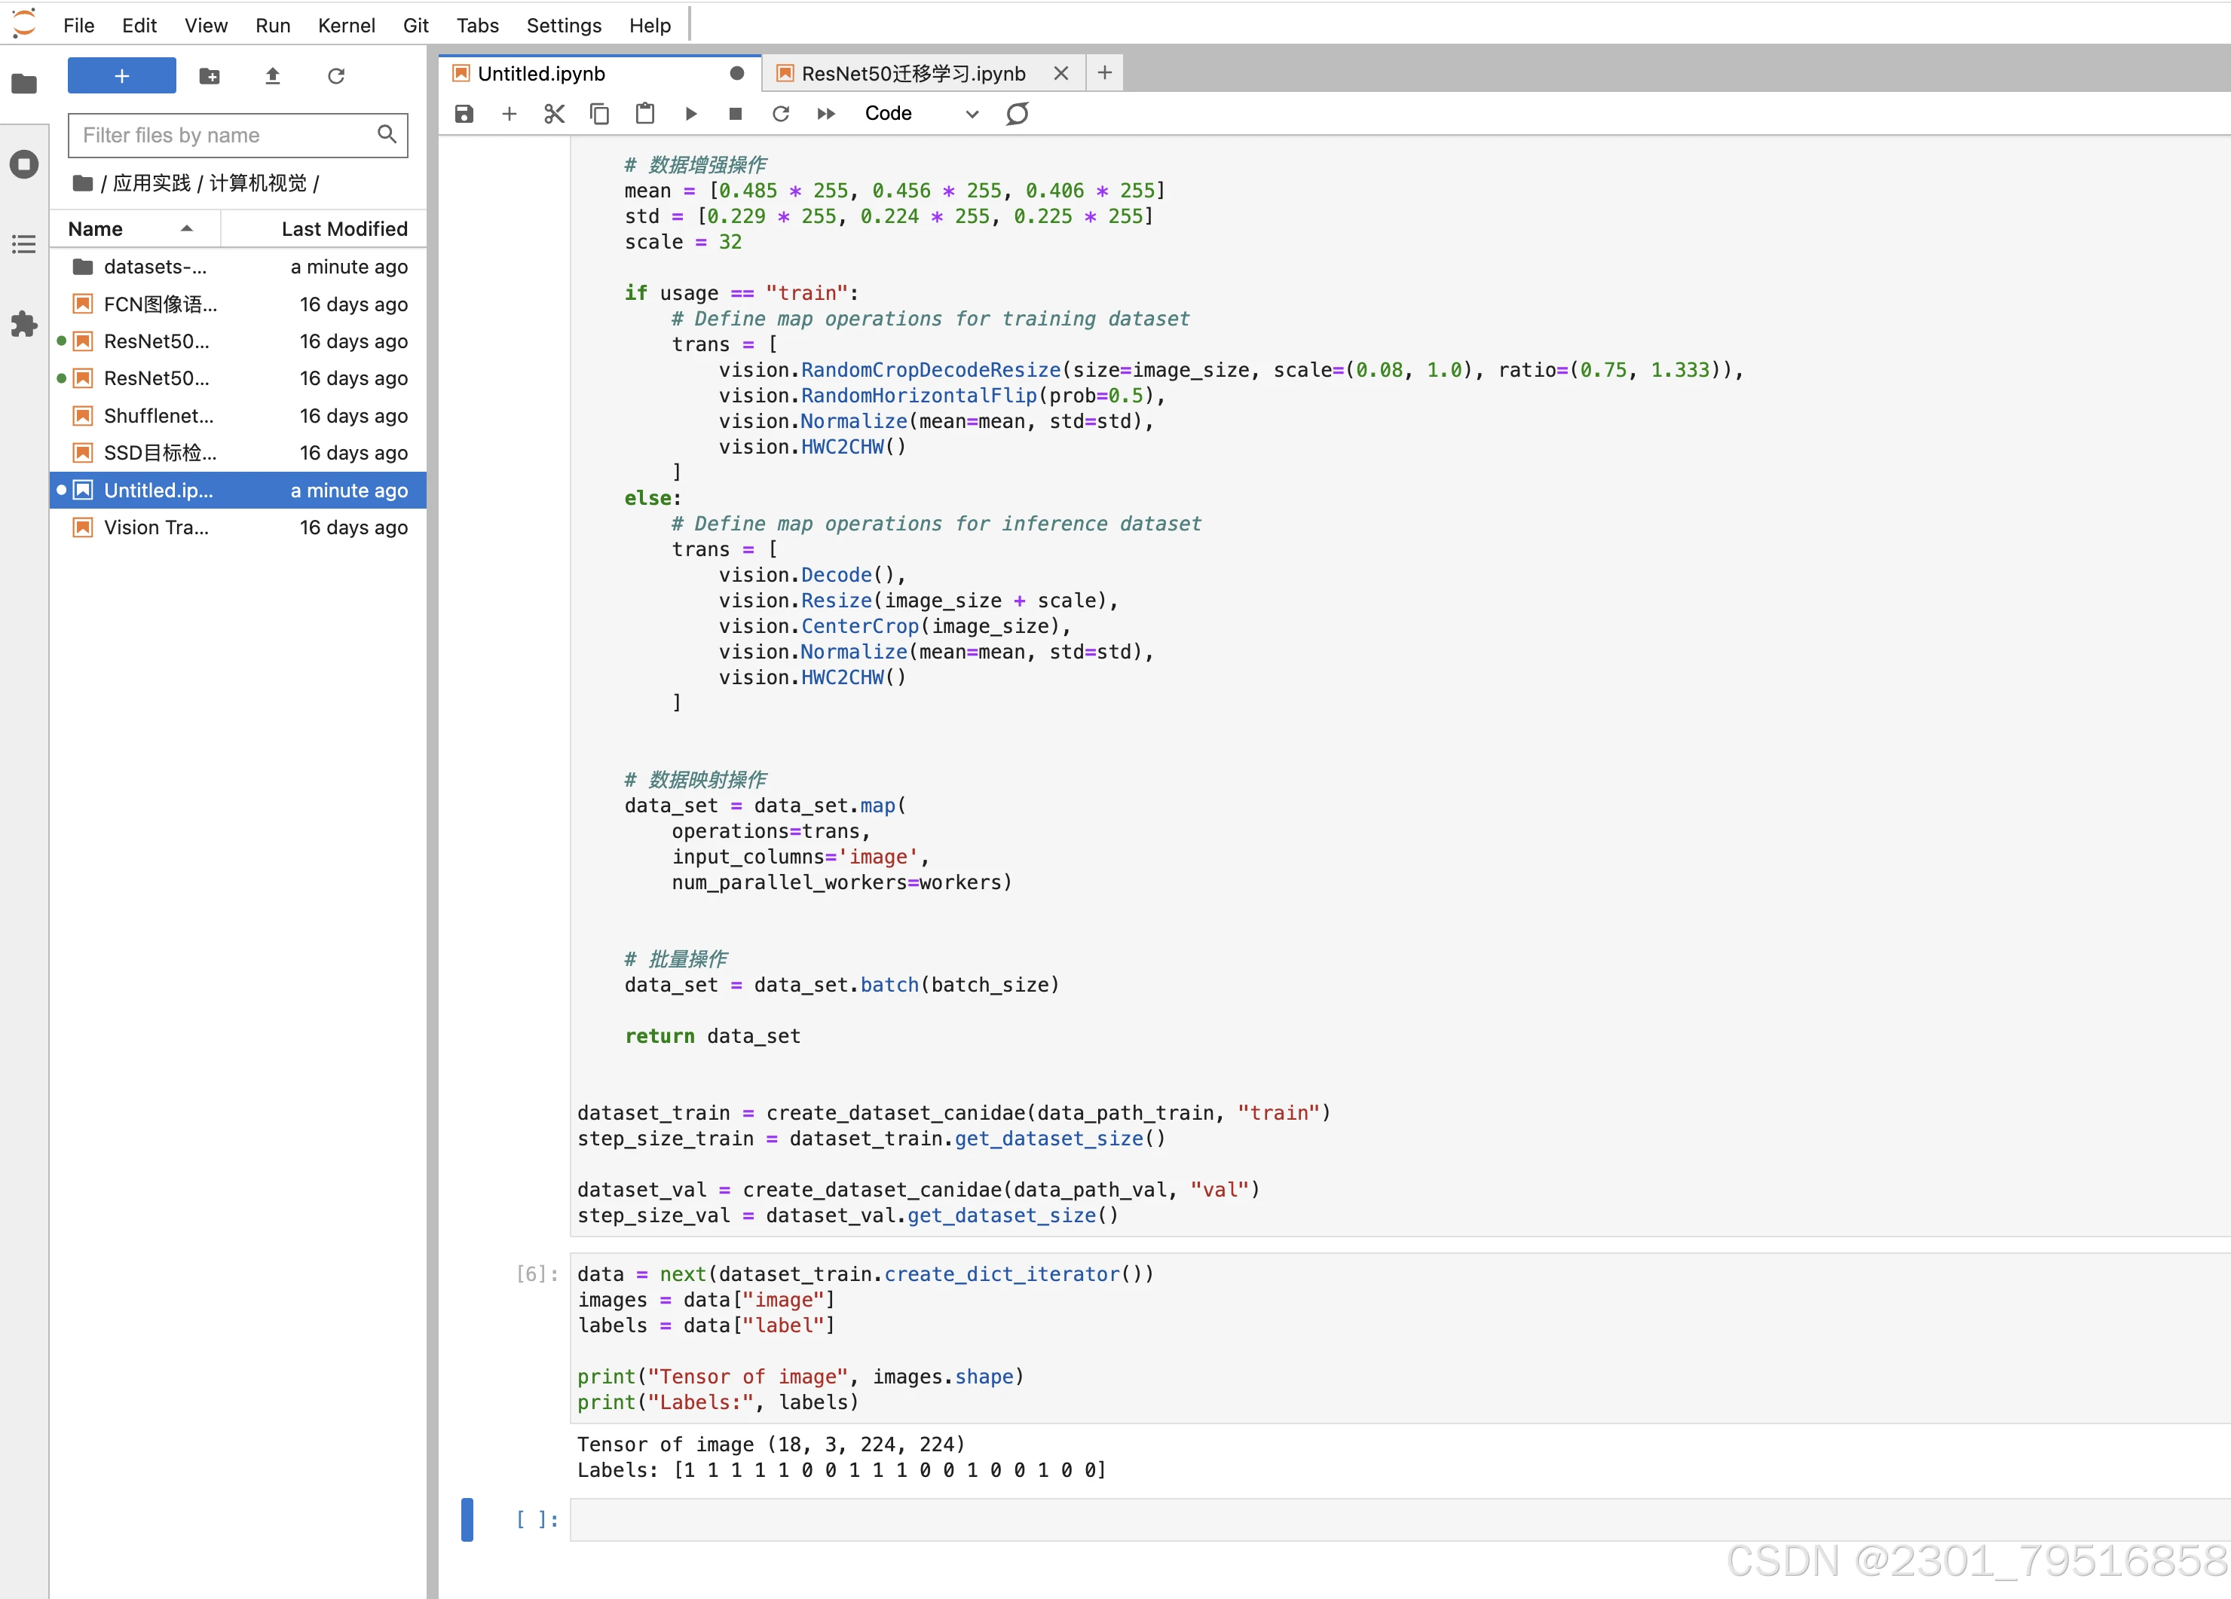
Task: Switch to ResNet50迁移学习.ipynb tab
Action: 912,74
